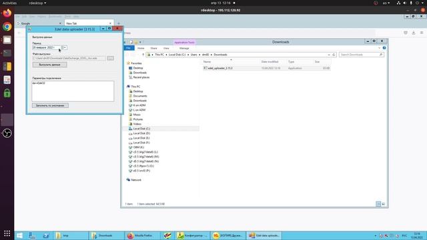Select Documents under This PC
427x240 pixels.
coord(140,96)
